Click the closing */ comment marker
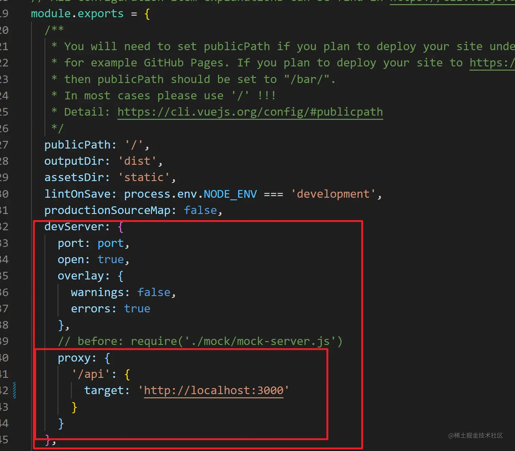Image resolution: width=515 pixels, height=451 pixels. coord(58,128)
